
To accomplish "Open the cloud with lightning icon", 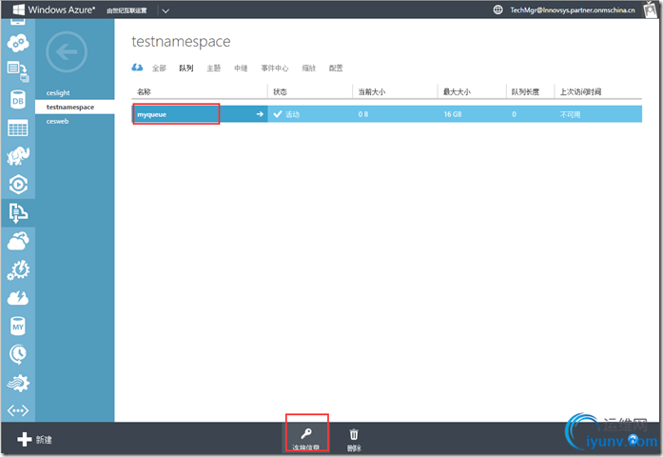I will [18, 298].
